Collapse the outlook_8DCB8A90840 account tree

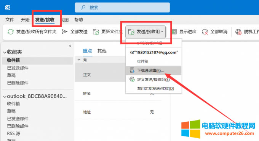(5, 97)
